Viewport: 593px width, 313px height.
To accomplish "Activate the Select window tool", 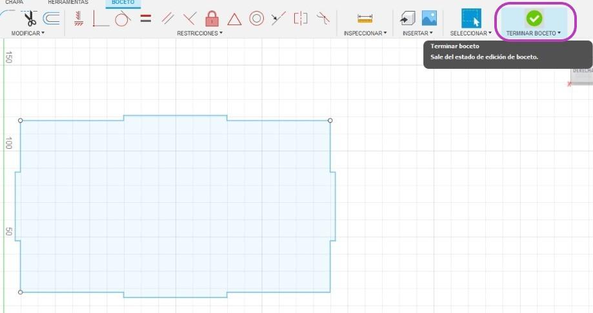I will (471, 18).
